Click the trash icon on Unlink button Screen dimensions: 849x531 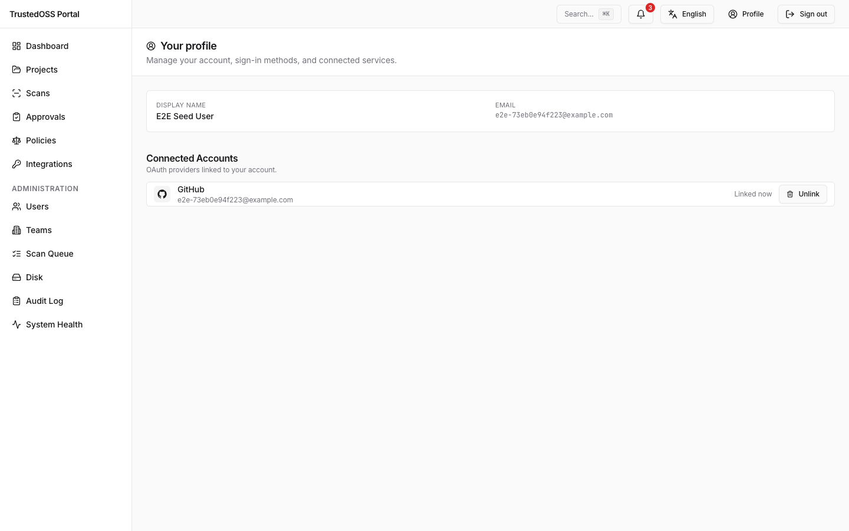(790, 194)
